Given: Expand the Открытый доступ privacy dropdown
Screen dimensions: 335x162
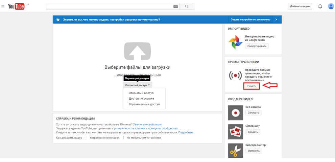Looking at the screenshot, I should pyautogui.click(x=137, y=85).
